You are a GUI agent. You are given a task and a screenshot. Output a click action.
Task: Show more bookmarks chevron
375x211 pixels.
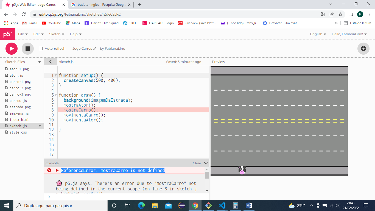point(337,23)
